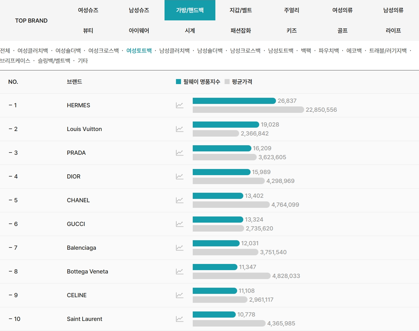Click the gray 평균가격 legend swatch
419x331 pixels.
227,82
